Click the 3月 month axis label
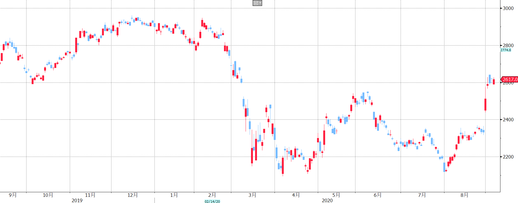This screenshot has height=203, width=518. pyautogui.click(x=252, y=195)
